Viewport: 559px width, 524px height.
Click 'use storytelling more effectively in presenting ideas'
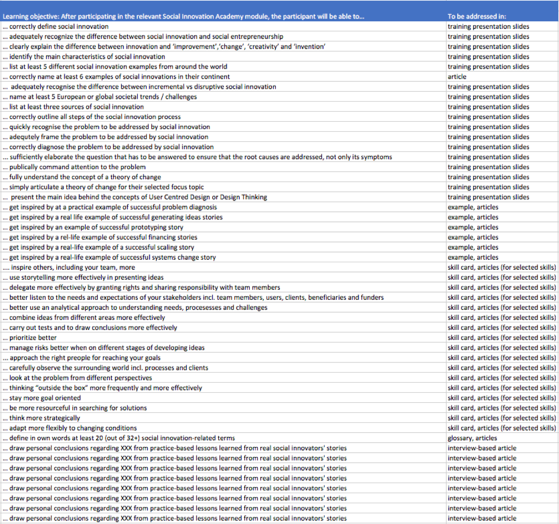(x=223, y=277)
